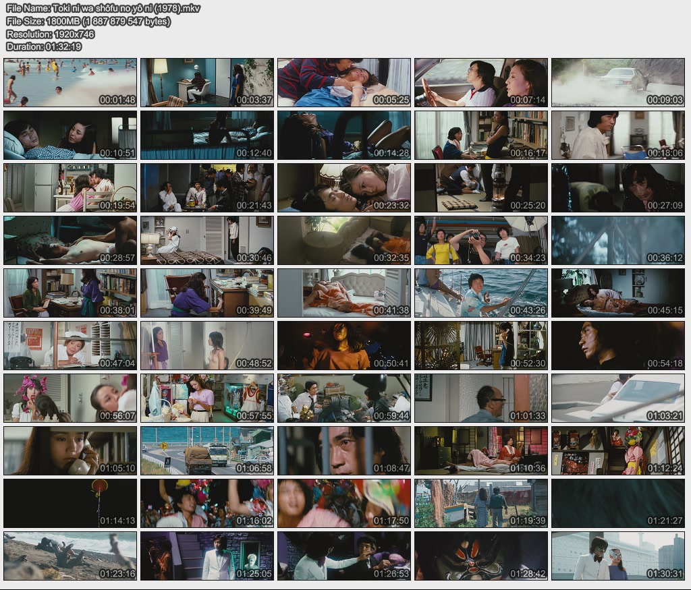Open the blurred crowd frame 01:17:50
This screenshot has width=691, height=590.
tap(344, 503)
